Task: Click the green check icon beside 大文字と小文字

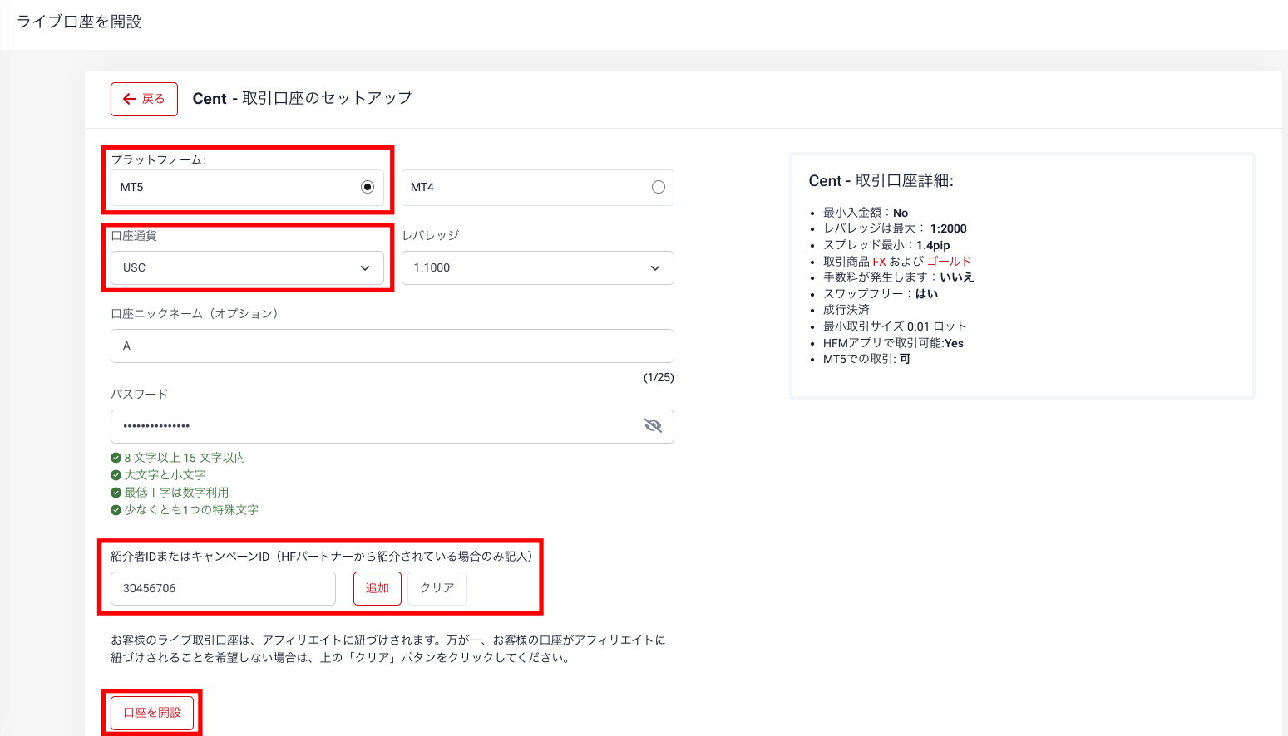Action: tap(116, 475)
